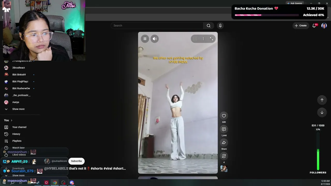Go to the previous Short
The image size is (331, 186).
click(x=322, y=100)
